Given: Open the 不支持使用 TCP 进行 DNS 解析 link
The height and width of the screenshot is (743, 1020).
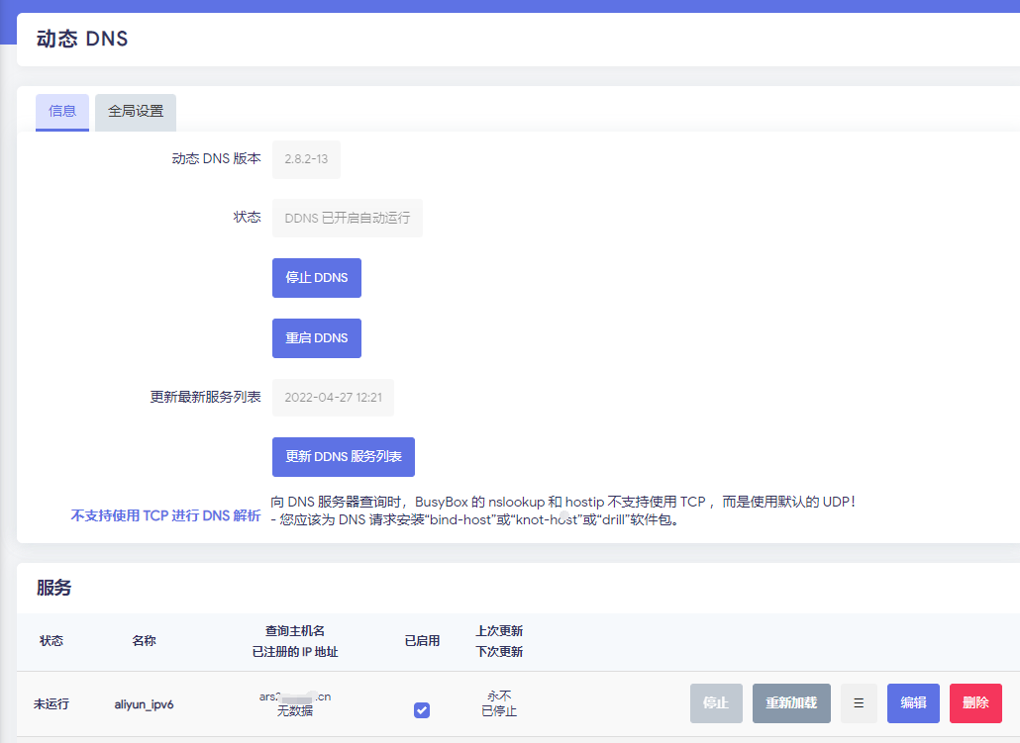Looking at the screenshot, I should (165, 515).
